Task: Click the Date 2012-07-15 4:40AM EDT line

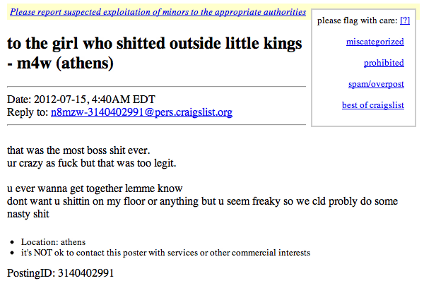Action: tap(81, 100)
